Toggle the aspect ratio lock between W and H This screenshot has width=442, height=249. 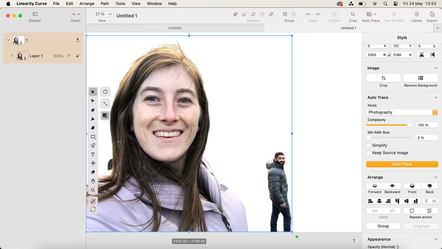coord(389,55)
